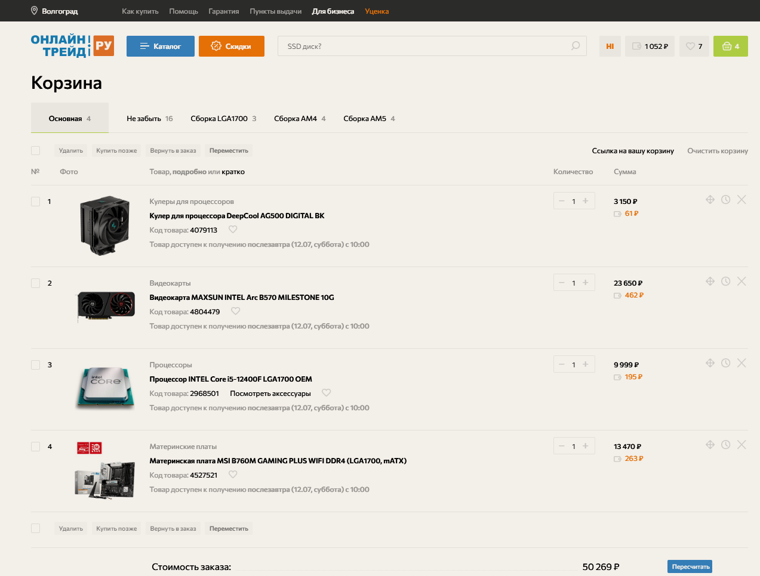Open the Каталог menu button
Viewport: 760px width, 576px height.
pyautogui.click(x=161, y=46)
